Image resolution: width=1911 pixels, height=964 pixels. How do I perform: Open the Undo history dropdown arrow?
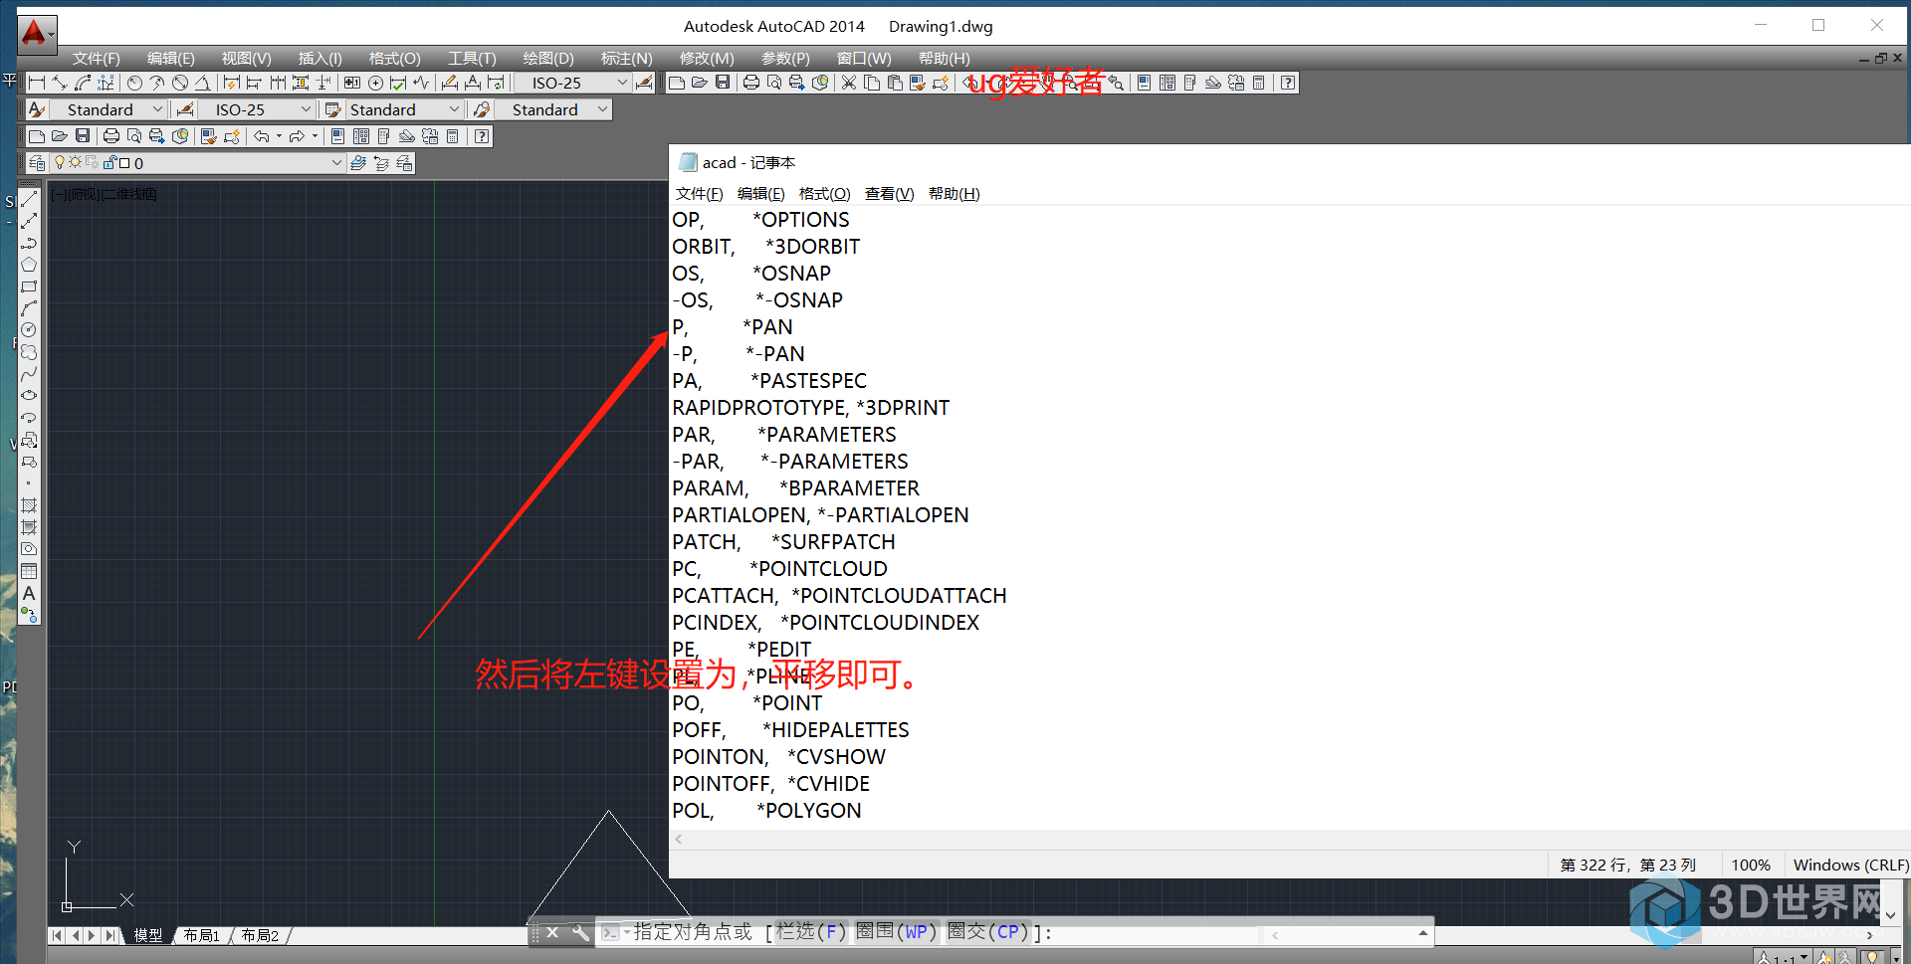279,136
